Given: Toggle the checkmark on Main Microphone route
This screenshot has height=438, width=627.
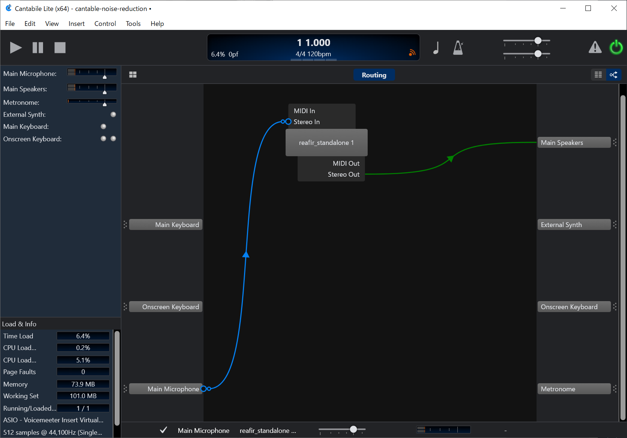Looking at the screenshot, I should tap(163, 430).
